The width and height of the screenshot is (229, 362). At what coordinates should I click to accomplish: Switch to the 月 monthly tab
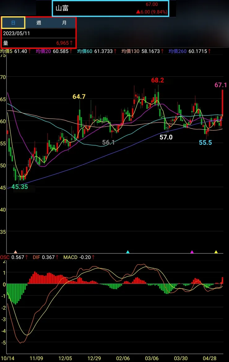pyautogui.click(x=64, y=23)
